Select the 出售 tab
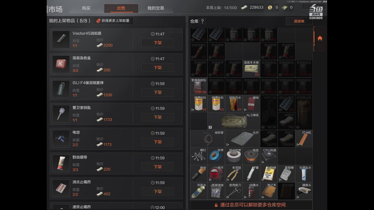The image size is (374, 210). click(x=121, y=8)
